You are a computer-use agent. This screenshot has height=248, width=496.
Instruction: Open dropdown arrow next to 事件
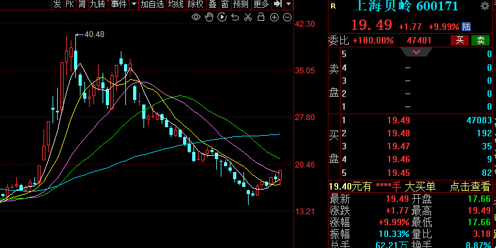(x=134, y=4)
